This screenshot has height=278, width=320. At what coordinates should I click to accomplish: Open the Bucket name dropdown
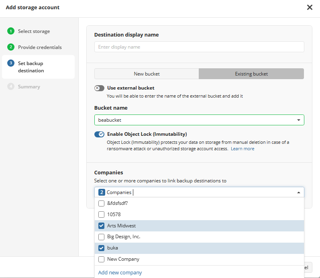[x=298, y=120]
